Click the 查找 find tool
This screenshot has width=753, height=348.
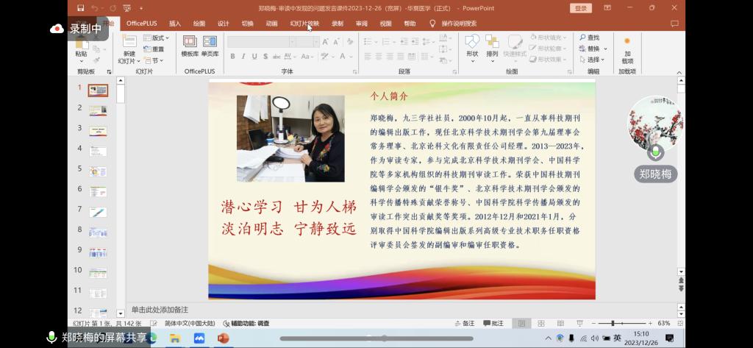point(590,38)
